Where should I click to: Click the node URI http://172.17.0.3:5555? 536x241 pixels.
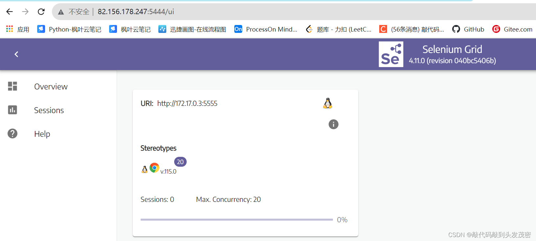pyautogui.click(x=187, y=104)
